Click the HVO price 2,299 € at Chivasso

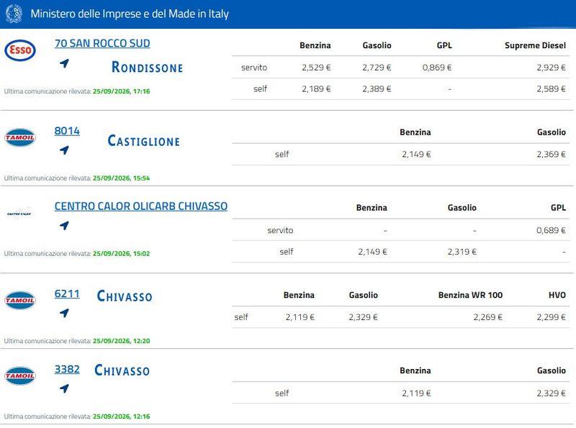(551, 317)
